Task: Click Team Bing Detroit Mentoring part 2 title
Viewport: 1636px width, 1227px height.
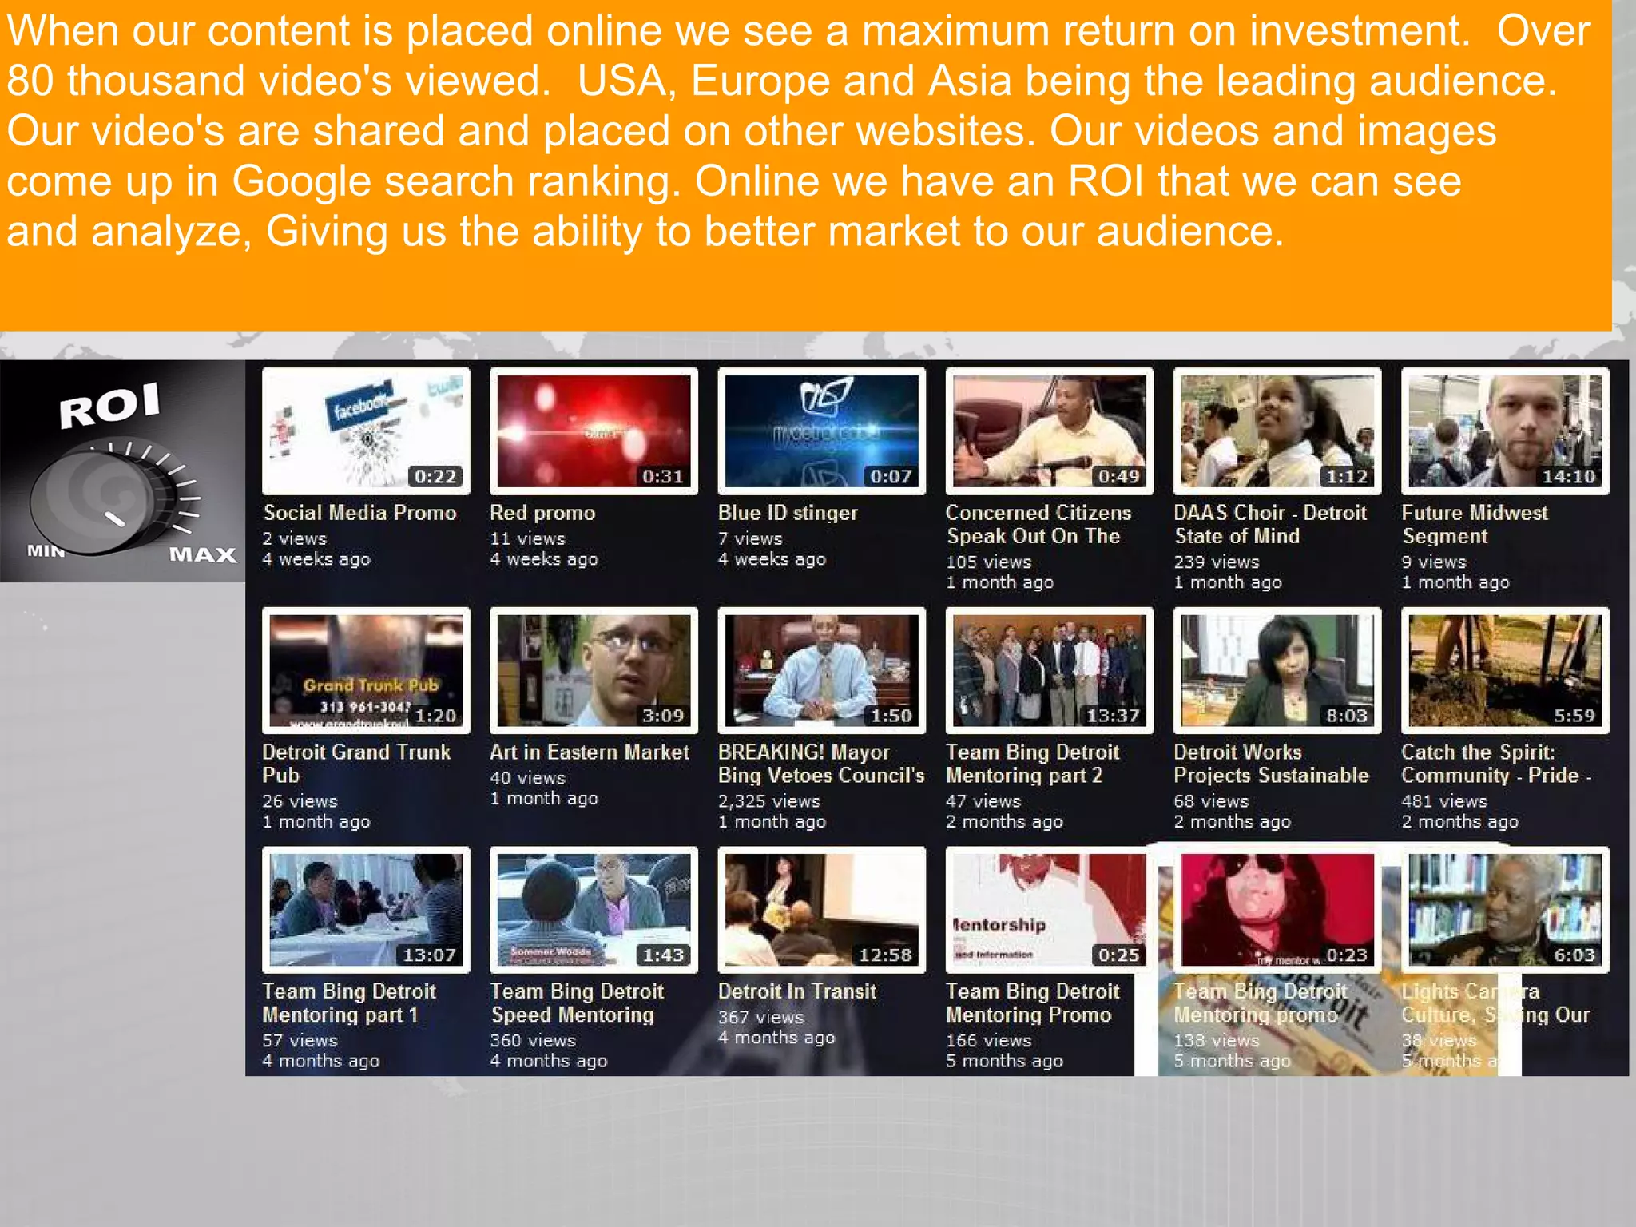Action: click(1032, 763)
